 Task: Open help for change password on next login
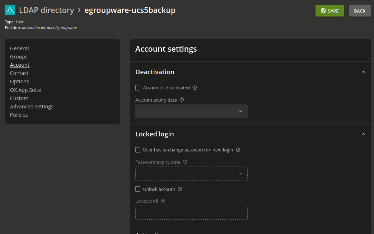[238, 150]
